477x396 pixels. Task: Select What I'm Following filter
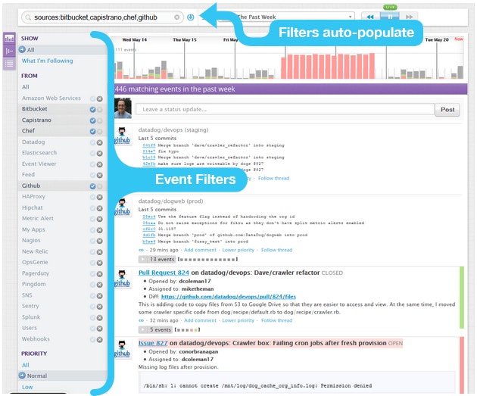point(48,61)
